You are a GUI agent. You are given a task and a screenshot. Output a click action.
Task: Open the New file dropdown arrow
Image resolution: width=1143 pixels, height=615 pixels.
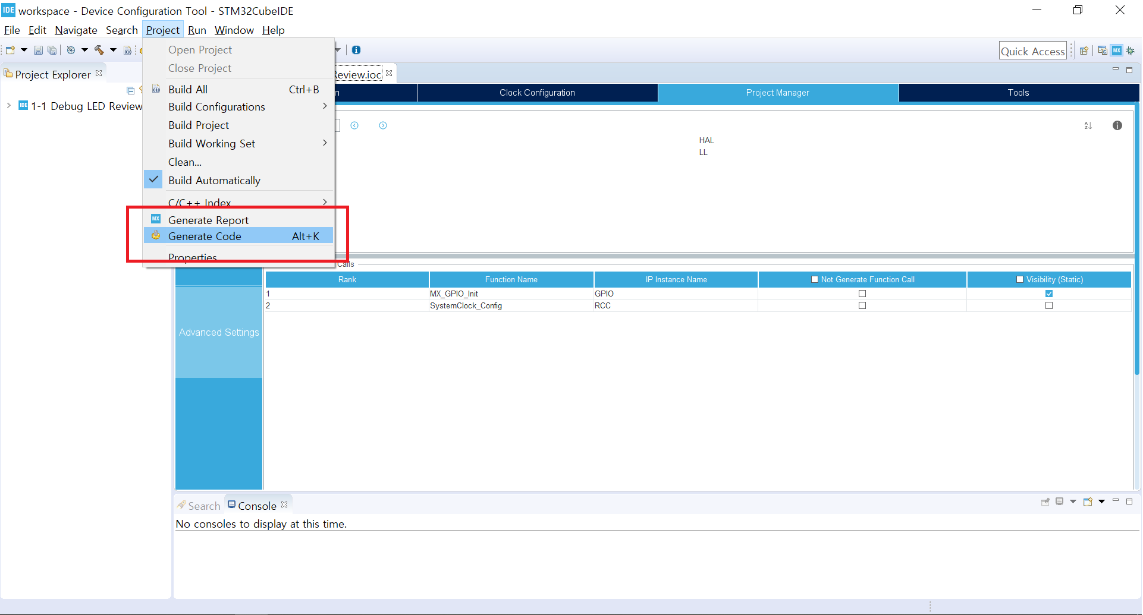[x=24, y=51]
